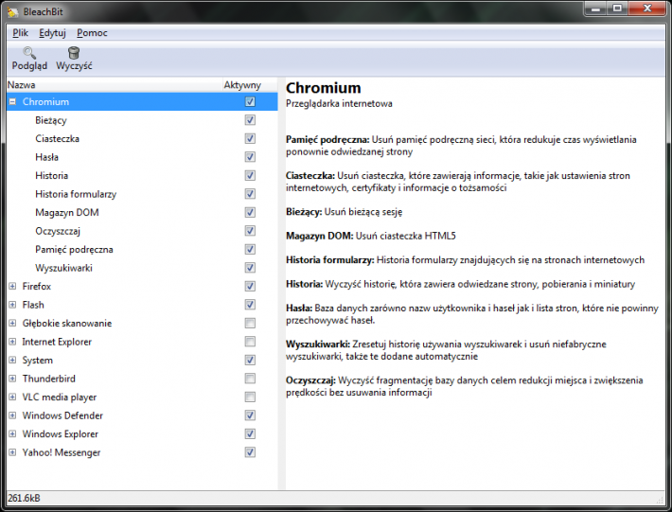
Task: Uncheck the Pamięć podręczna checkbox
Action: (250, 249)
